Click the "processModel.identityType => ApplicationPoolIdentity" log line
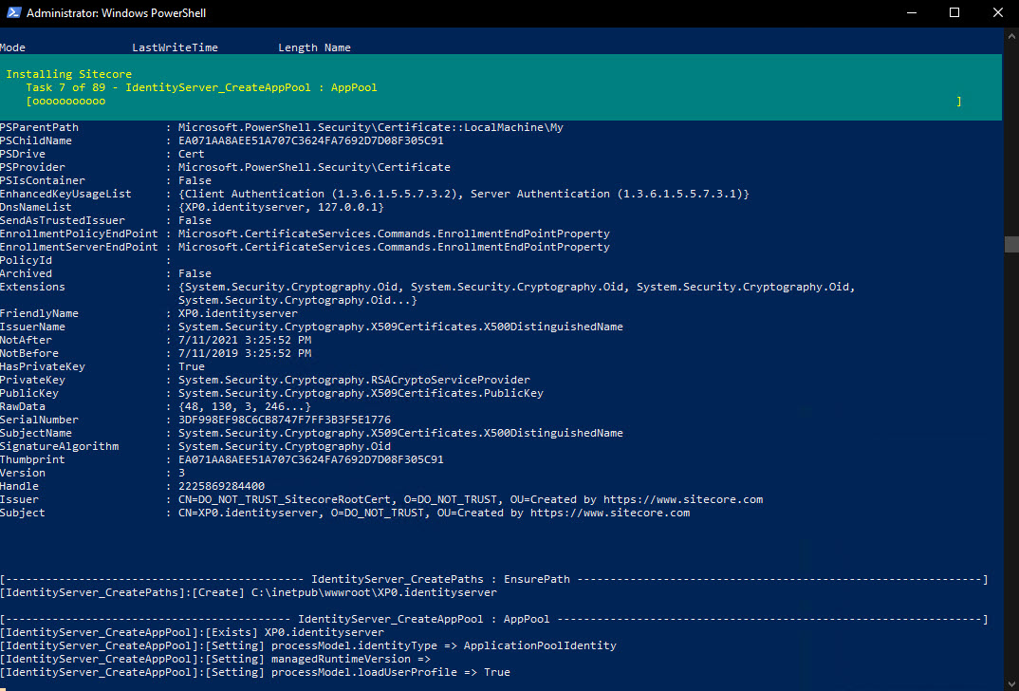This screenshot has height=691, width=1019. [308, 646]
